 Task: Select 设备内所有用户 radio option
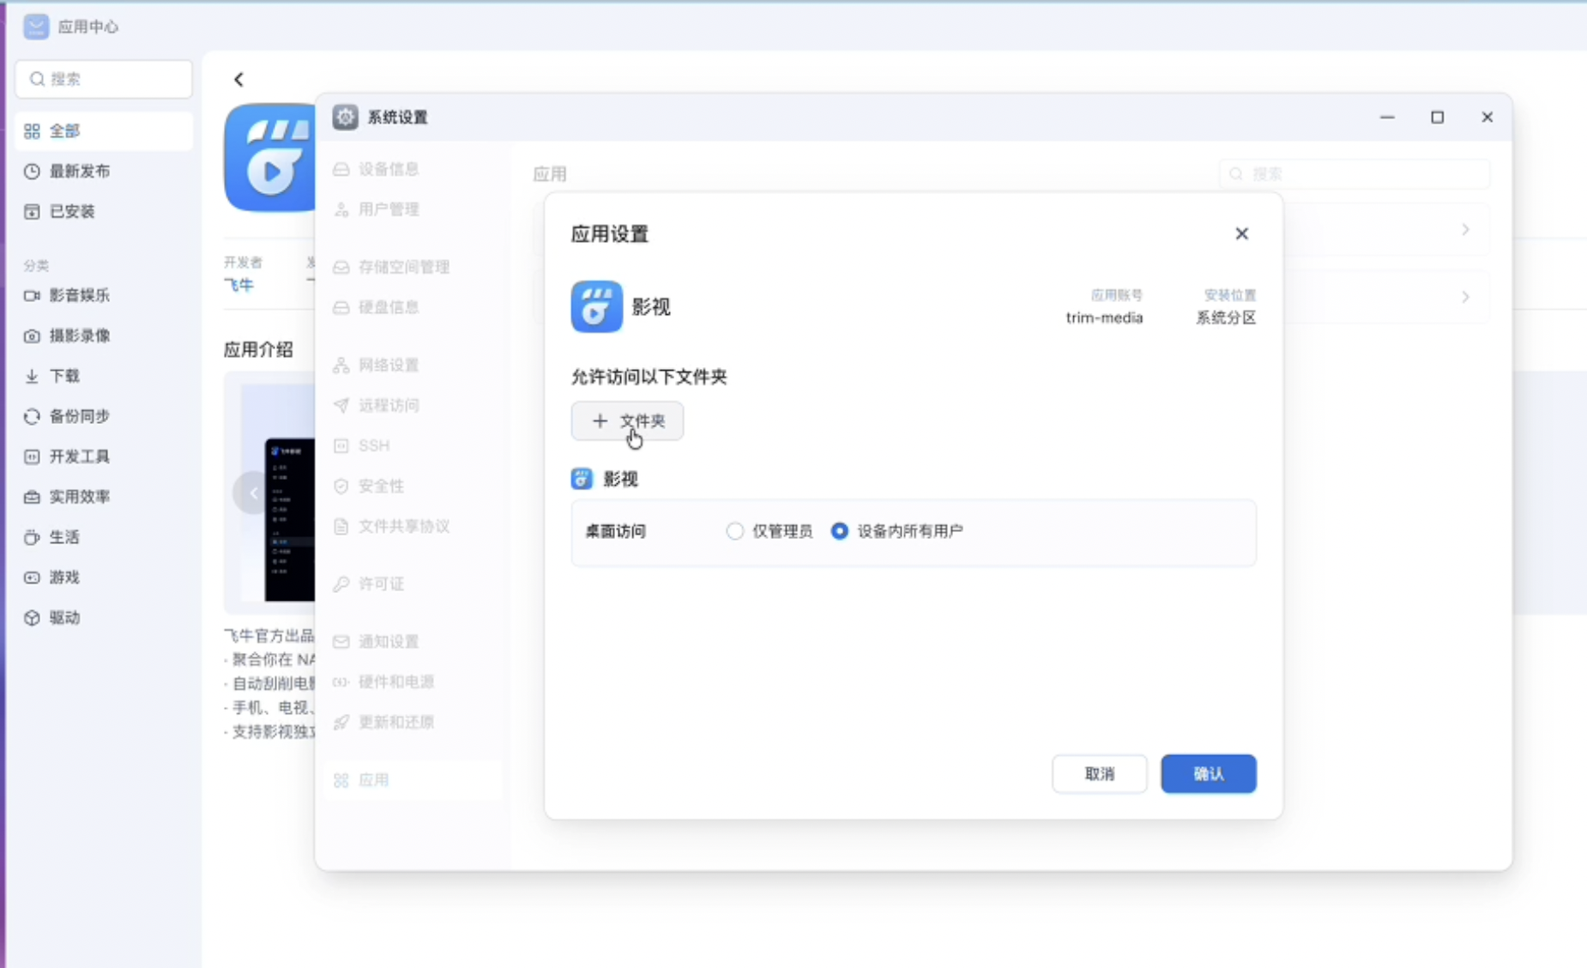(840, 531)
